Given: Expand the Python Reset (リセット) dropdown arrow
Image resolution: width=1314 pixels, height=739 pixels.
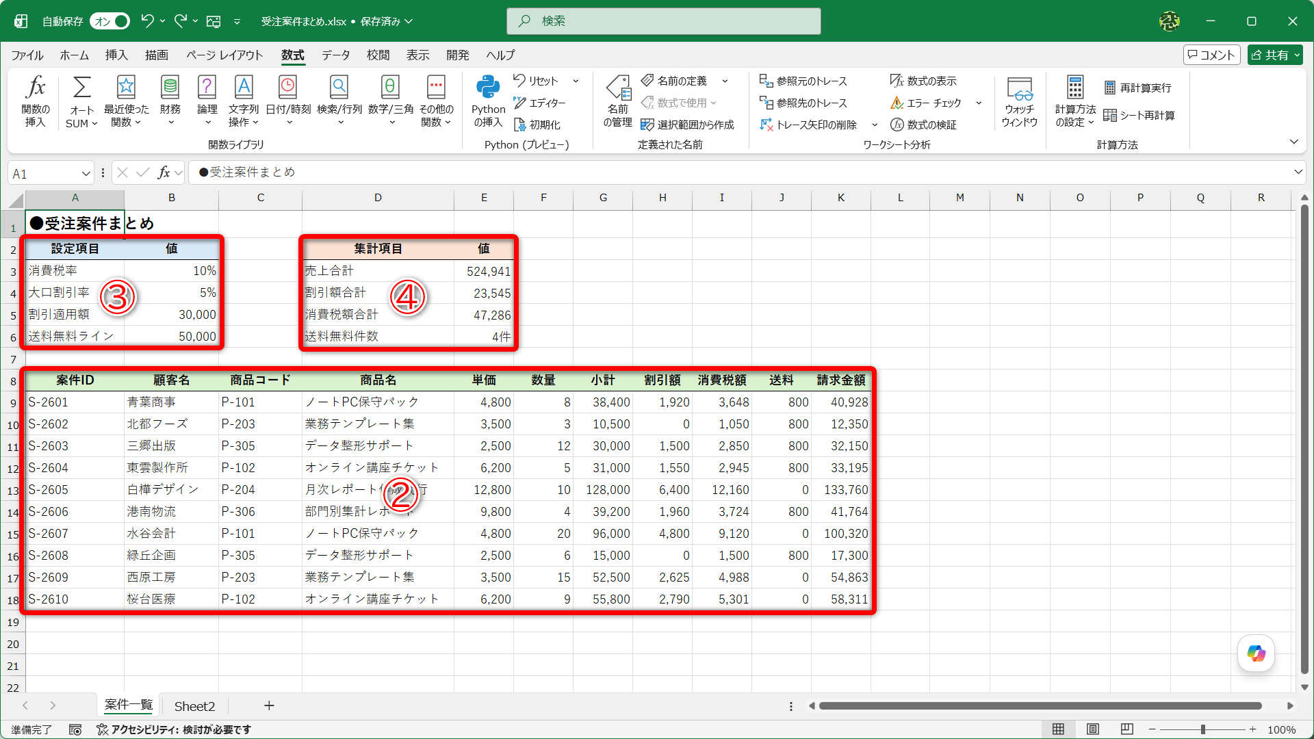Looking at the screenshot, I should tap(576, 81).
